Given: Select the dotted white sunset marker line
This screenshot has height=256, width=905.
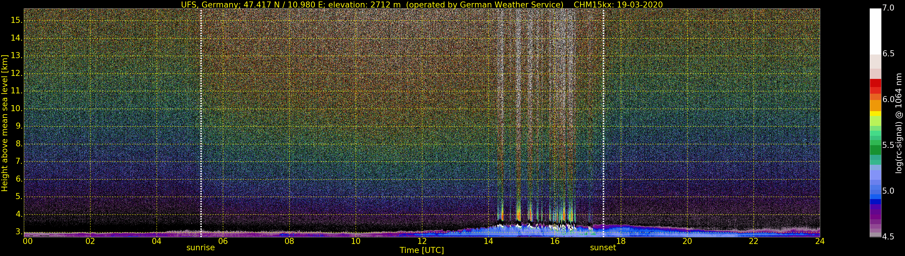Looking at the screenshot, I should pos(603,123).
